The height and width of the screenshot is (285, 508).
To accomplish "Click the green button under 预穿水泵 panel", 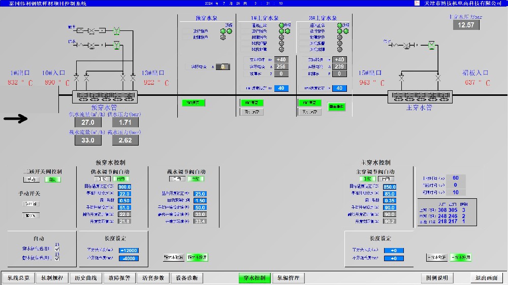I will pyautogui.click(x=193, y=103).
